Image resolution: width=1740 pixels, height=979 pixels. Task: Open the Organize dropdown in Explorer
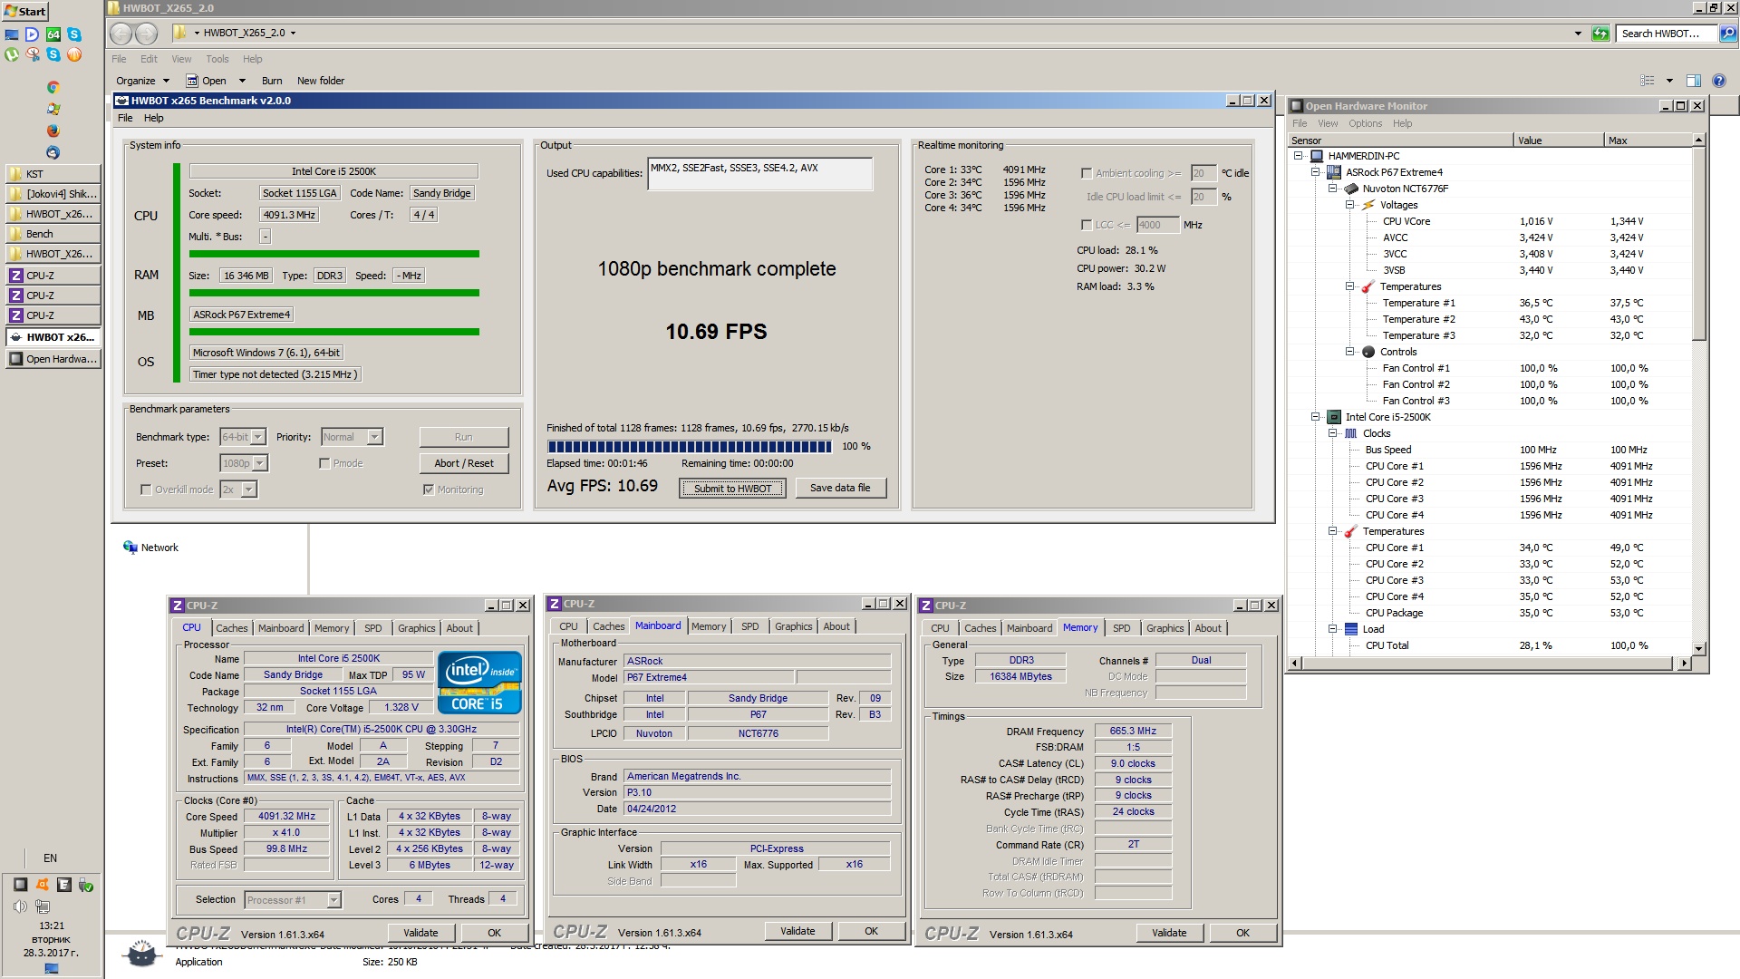click(142, 81)
